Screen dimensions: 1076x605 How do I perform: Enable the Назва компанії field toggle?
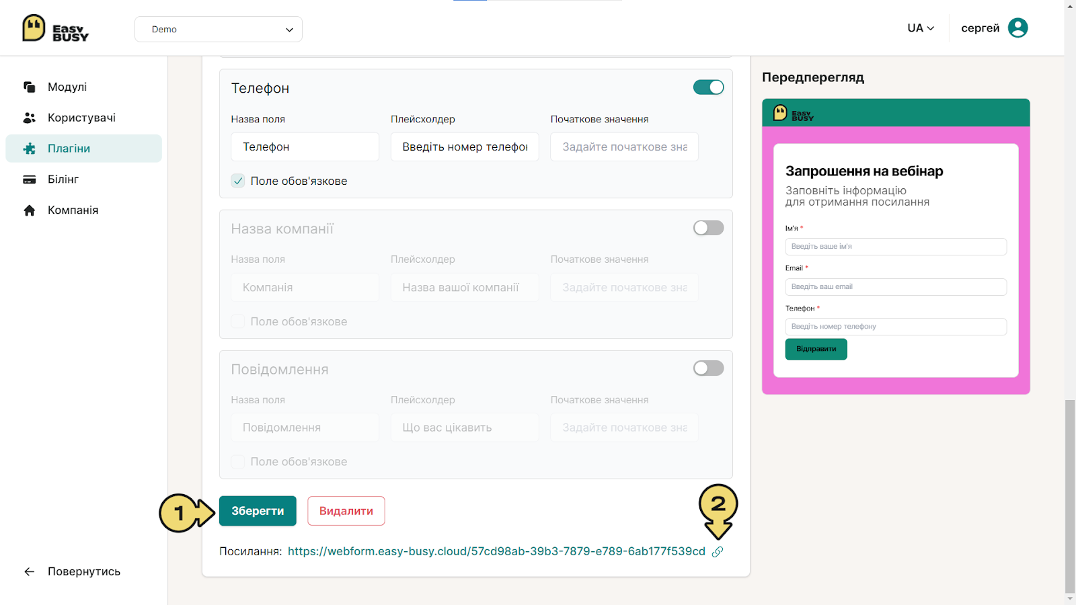708,228
